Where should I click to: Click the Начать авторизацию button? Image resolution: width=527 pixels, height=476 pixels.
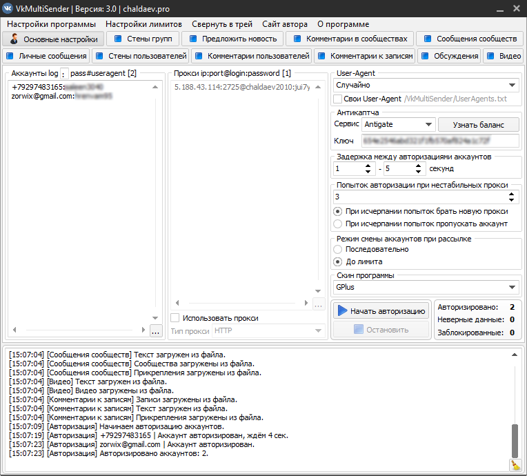[x=381, y=311]
